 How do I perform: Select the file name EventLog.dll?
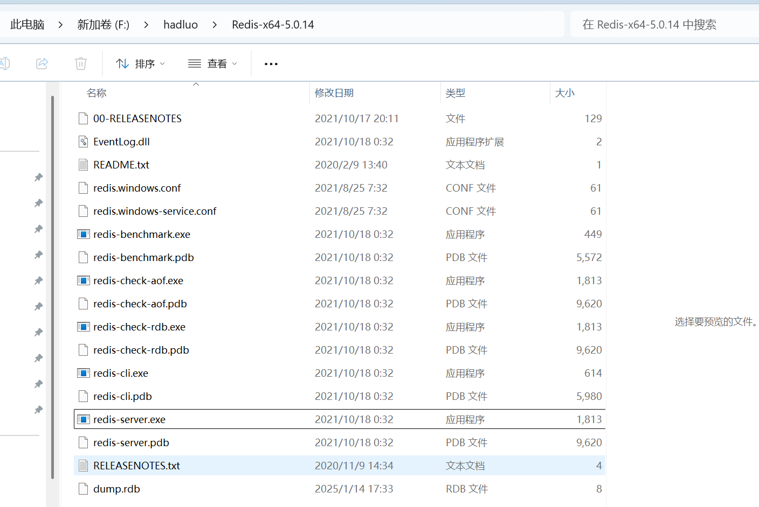pyautogui.click(x=121, y=142)
